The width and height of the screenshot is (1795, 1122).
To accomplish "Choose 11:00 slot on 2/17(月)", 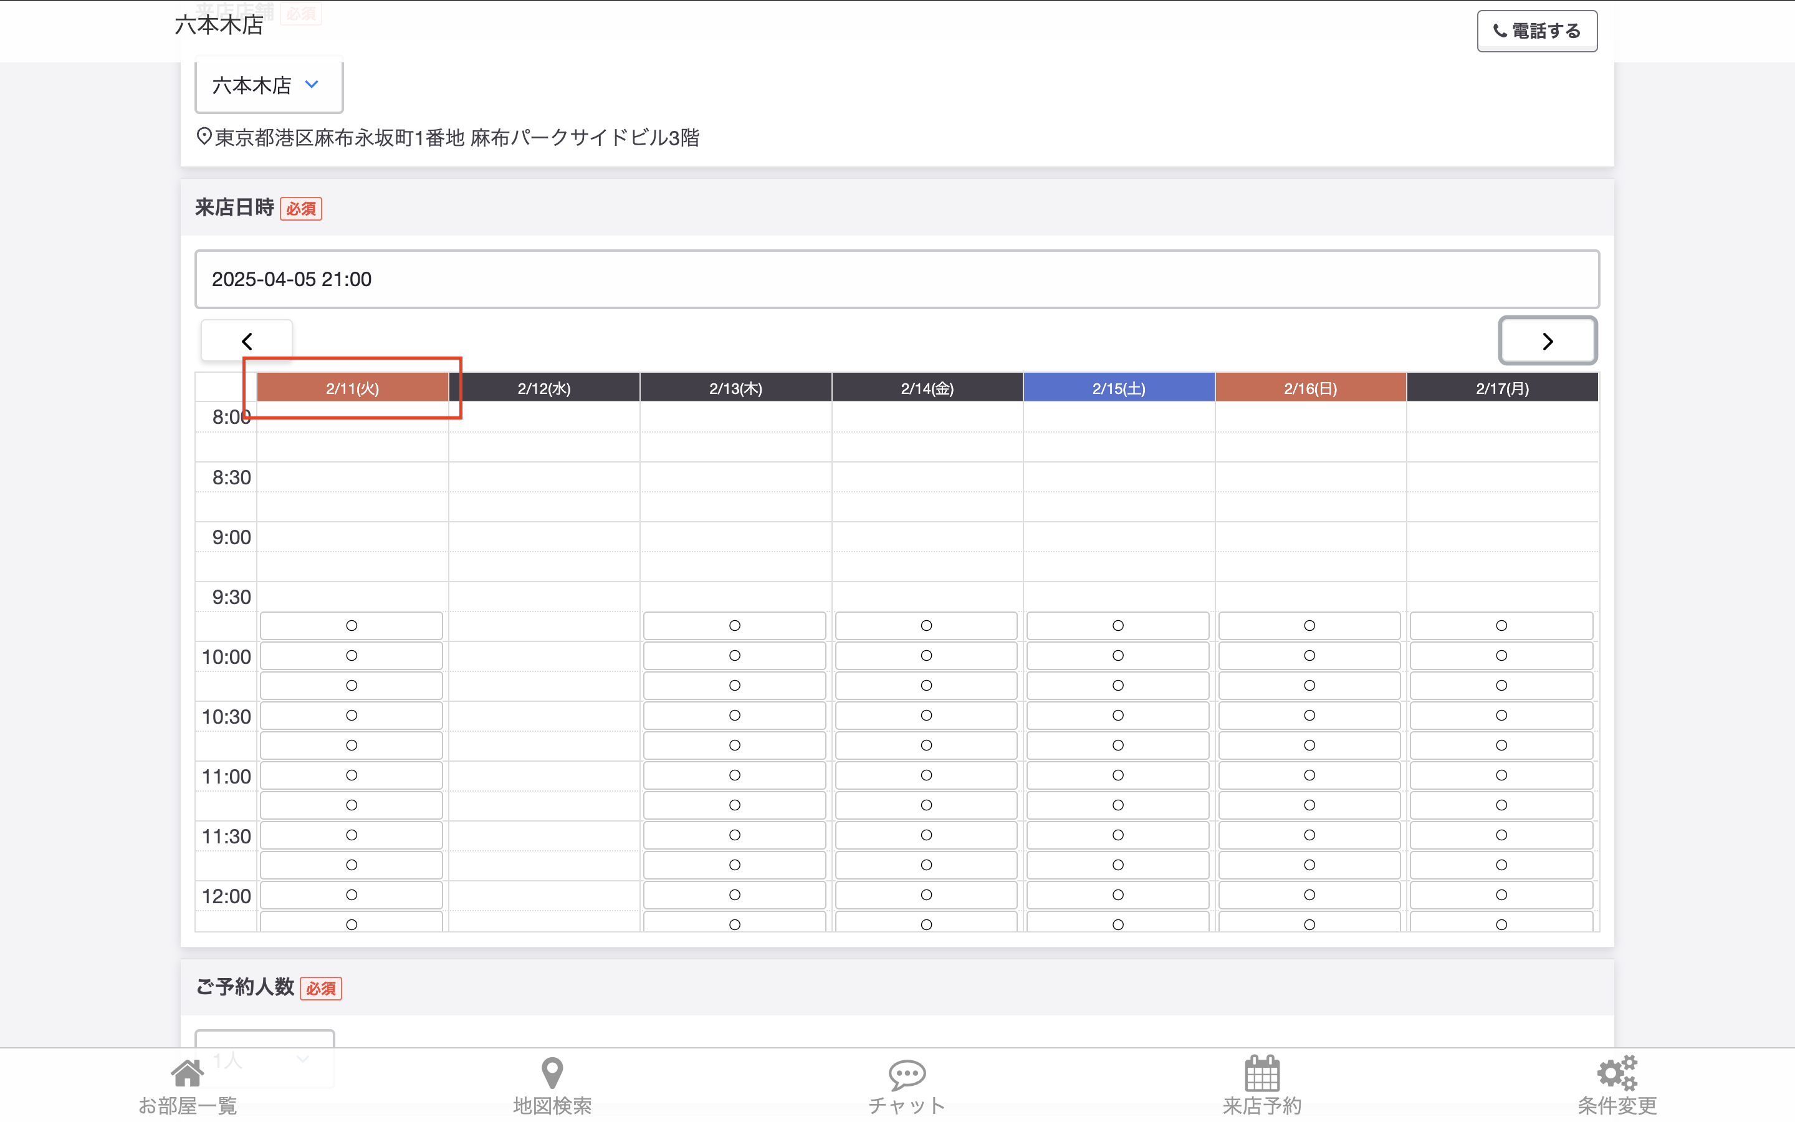I will click(x=1501, y=775).
